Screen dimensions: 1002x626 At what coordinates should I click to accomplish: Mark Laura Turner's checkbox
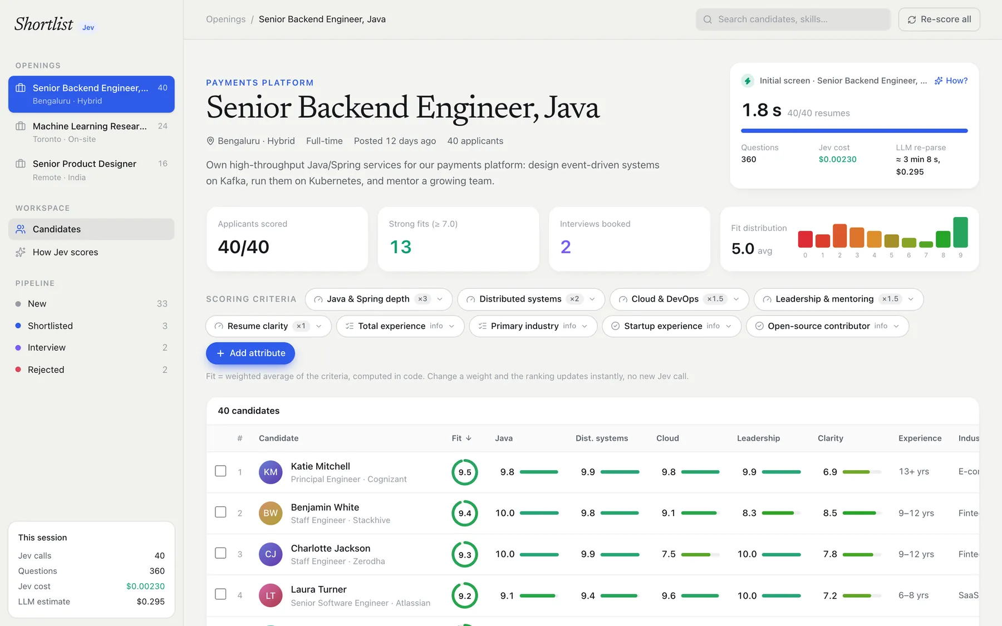coord(220,594)
